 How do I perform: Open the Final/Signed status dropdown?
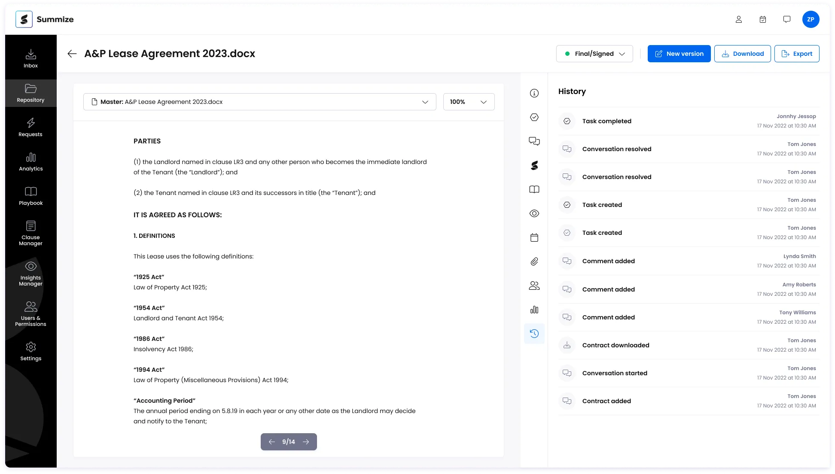pos(594,53)
